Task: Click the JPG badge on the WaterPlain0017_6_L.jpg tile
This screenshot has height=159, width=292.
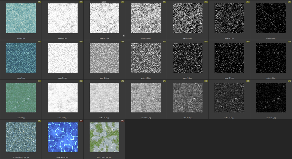Action: (x=39, y=121)
